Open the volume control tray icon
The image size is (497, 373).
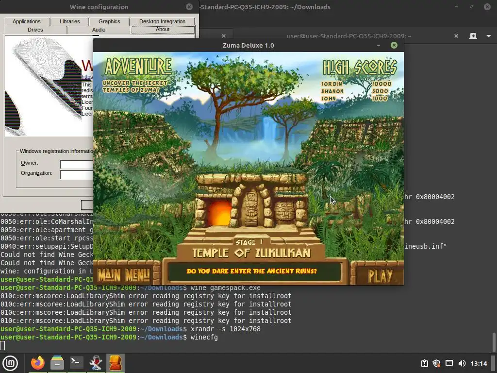(x=462, y=363)
